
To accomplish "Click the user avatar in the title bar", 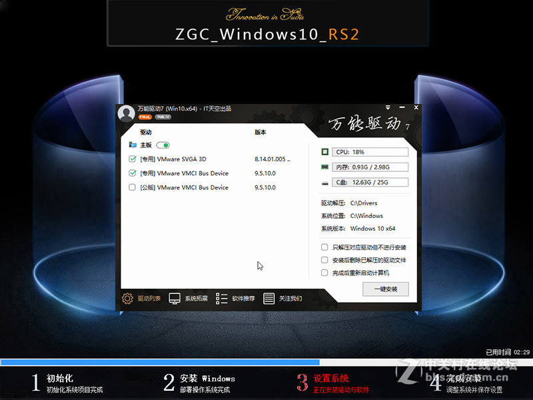I will 127,113.
